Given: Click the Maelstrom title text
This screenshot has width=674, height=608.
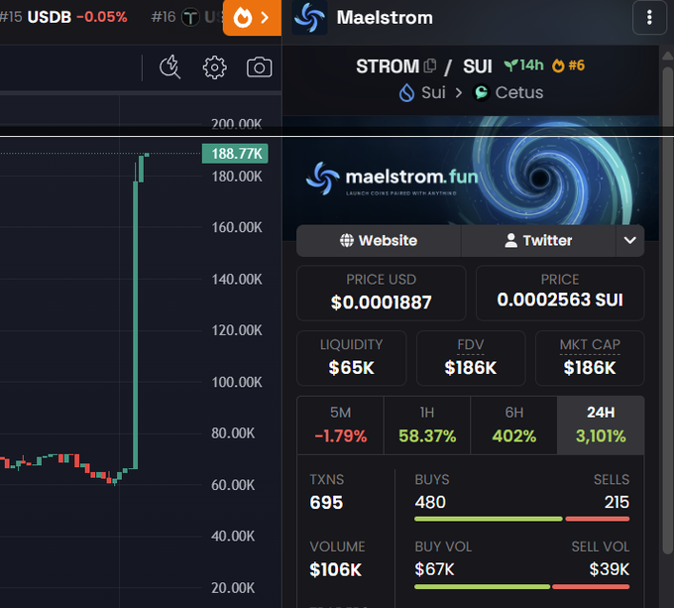Looking at the screenshot, I should point(385,18).
